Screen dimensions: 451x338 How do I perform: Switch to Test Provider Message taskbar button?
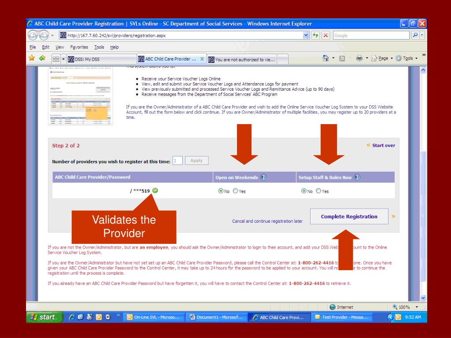(342, 317)
